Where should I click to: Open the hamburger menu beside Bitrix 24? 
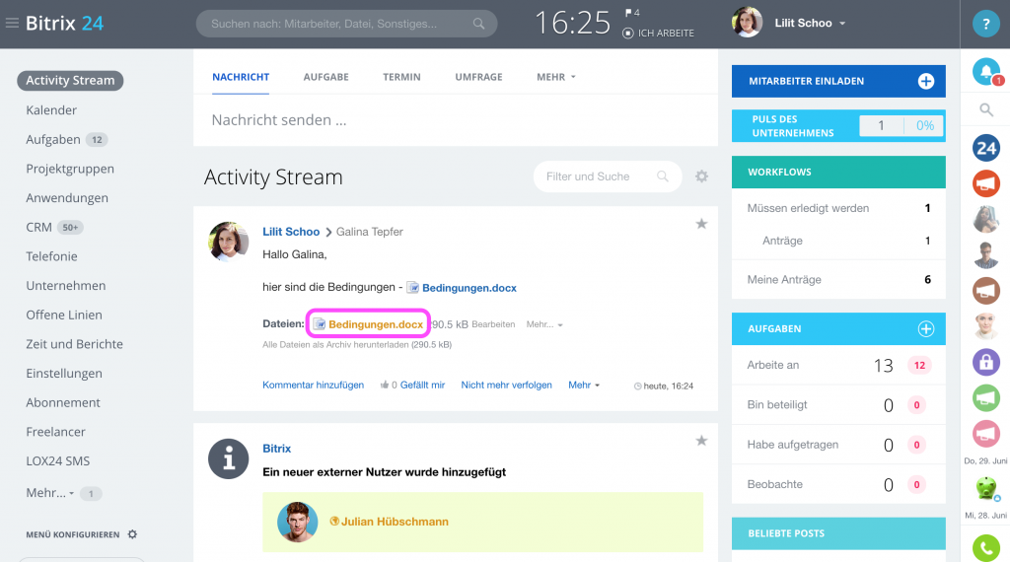click(x=12, y=24)
